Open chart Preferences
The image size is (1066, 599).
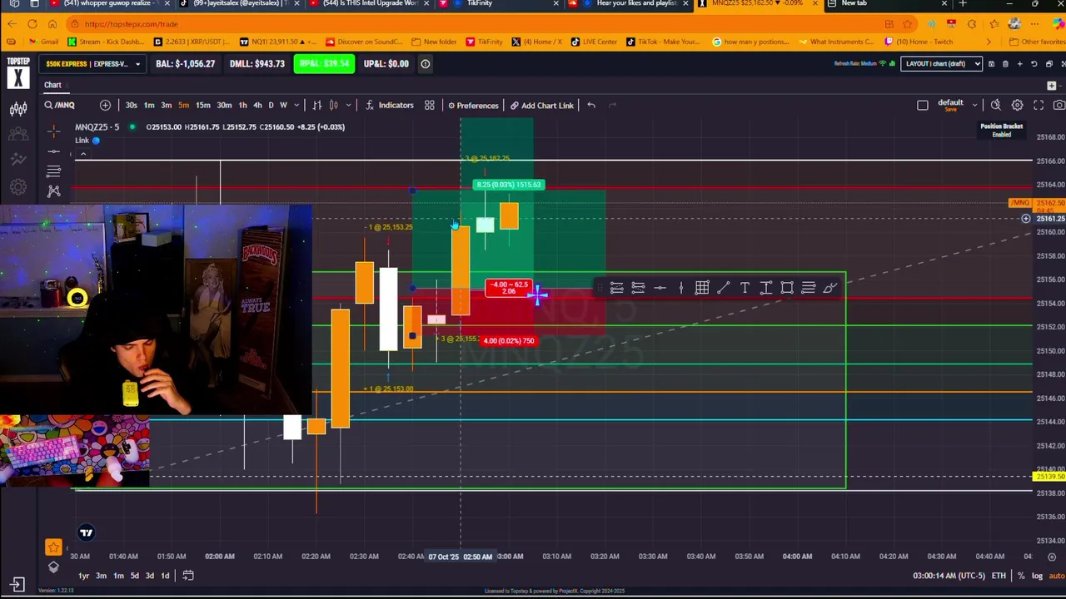tap(473, 105)
